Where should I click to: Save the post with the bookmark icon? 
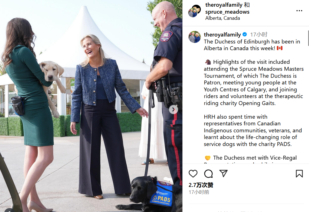click(299, 174)
